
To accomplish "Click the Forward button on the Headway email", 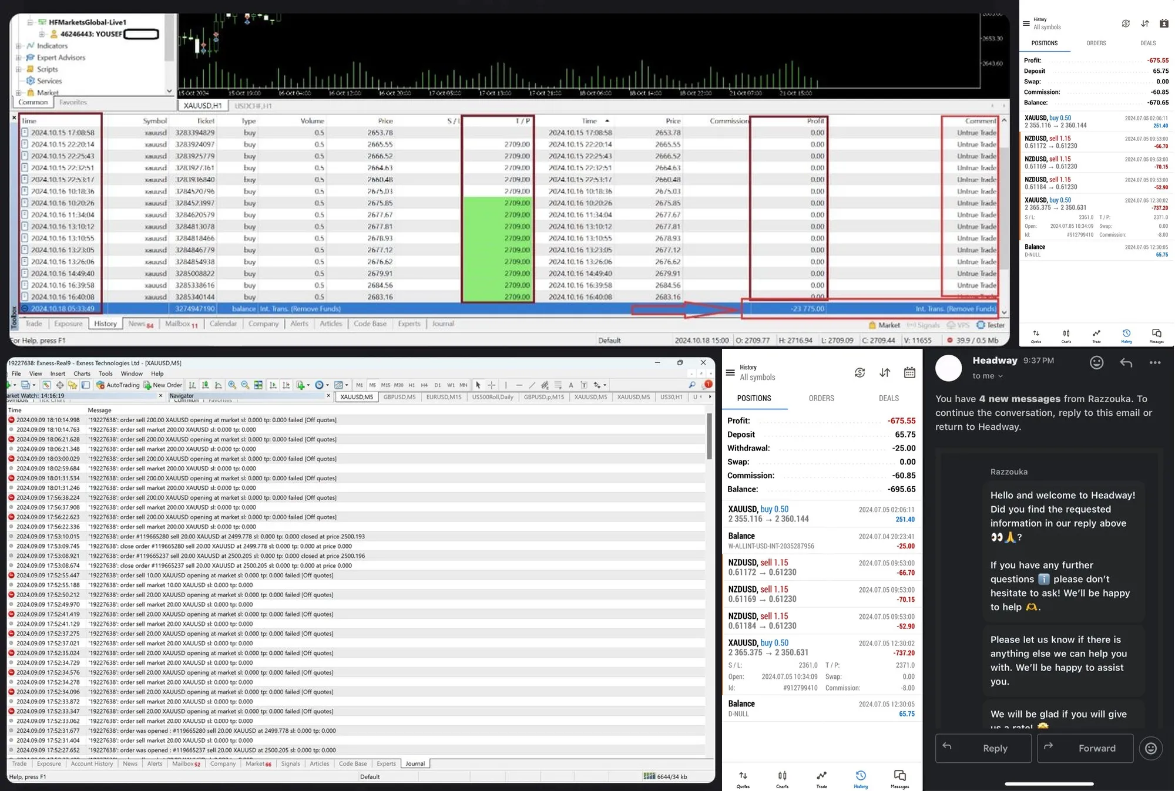I will tap(1085, 748).
